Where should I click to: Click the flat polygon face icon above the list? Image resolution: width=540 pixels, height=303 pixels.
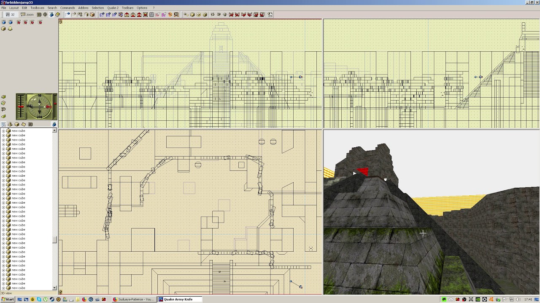(x=24, y=124)
